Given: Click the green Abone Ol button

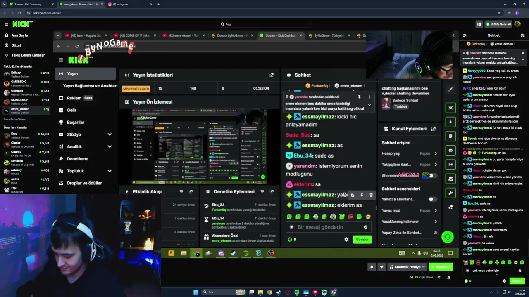Looking at the screenshot, I should point(441,267).
